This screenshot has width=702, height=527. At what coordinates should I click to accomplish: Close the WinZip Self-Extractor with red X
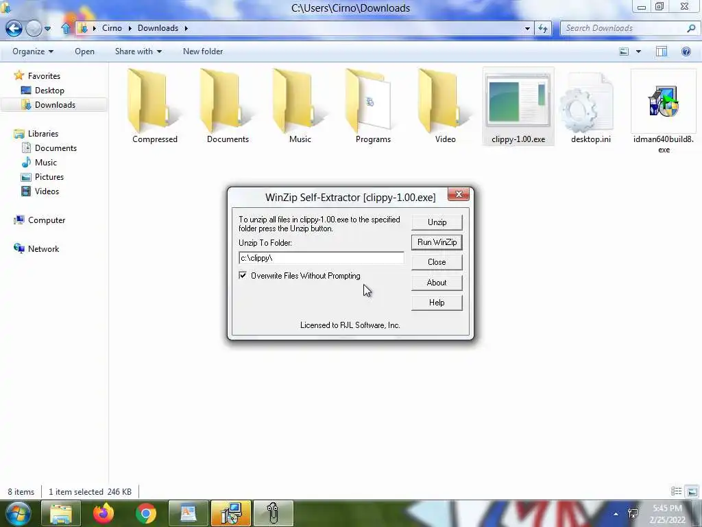click(x=459, y=194)
